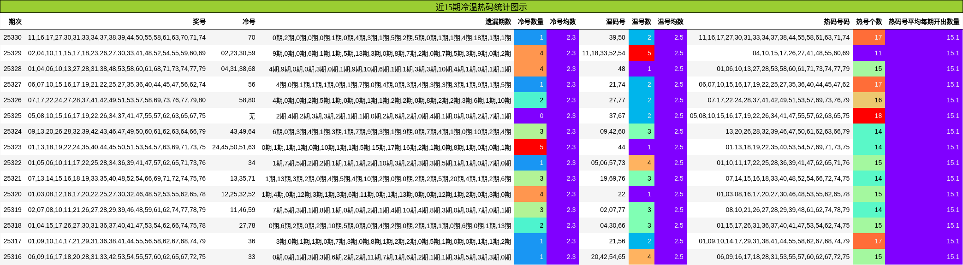
Task: Select period cell 25329
Action: tap(12, 53)
